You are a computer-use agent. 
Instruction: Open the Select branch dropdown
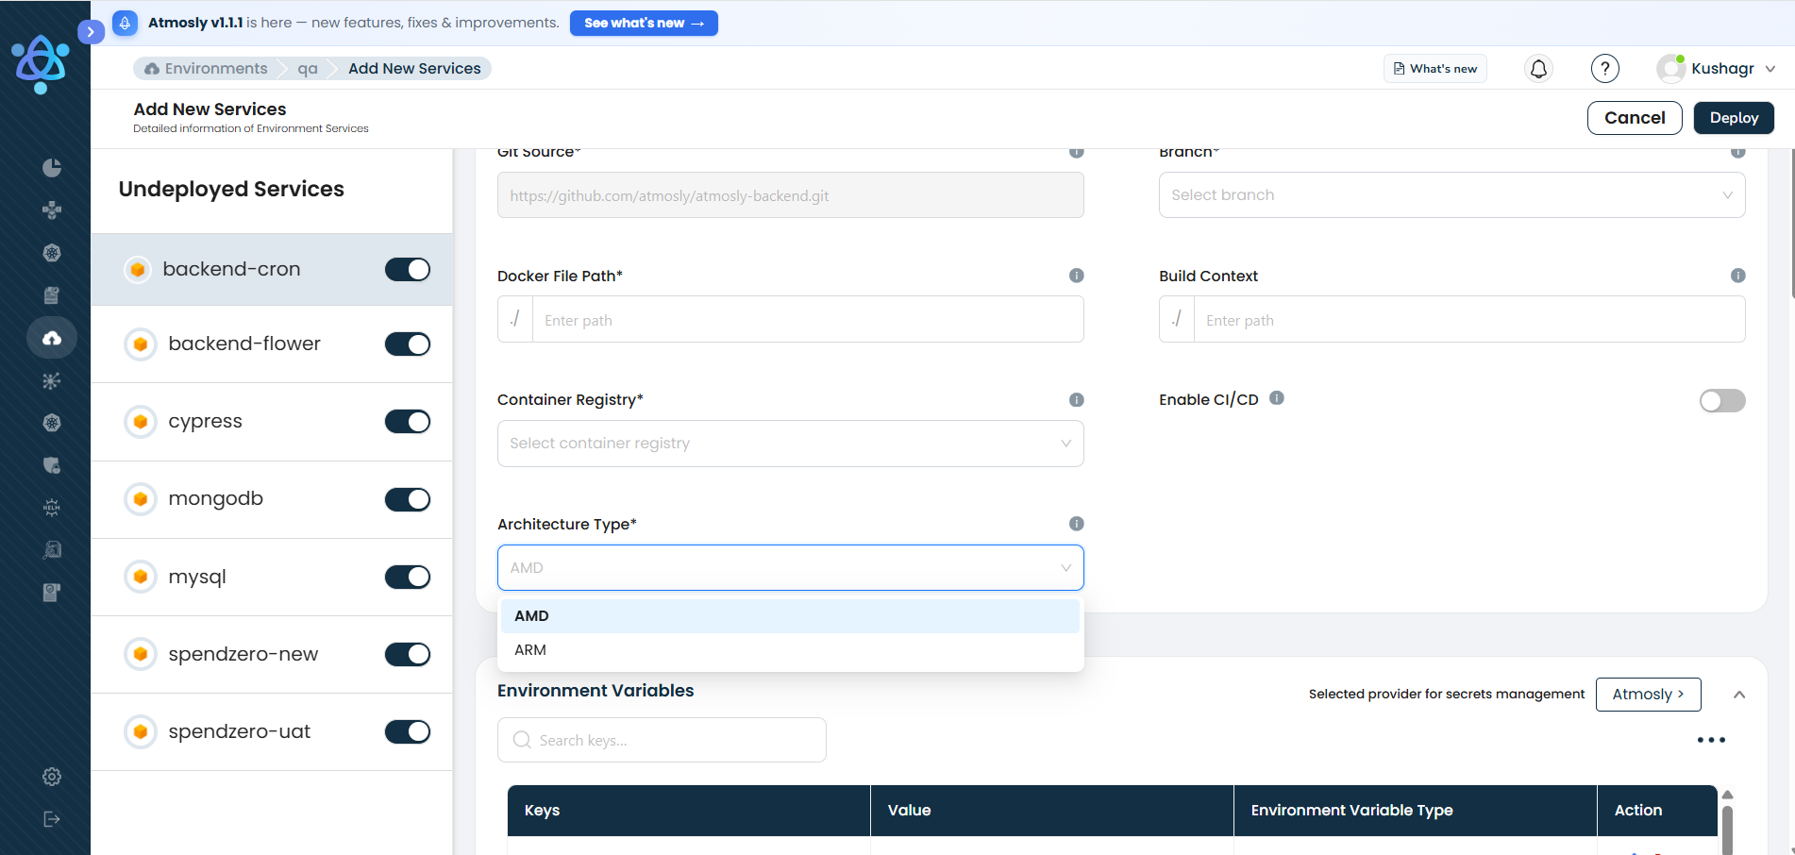1451,195
